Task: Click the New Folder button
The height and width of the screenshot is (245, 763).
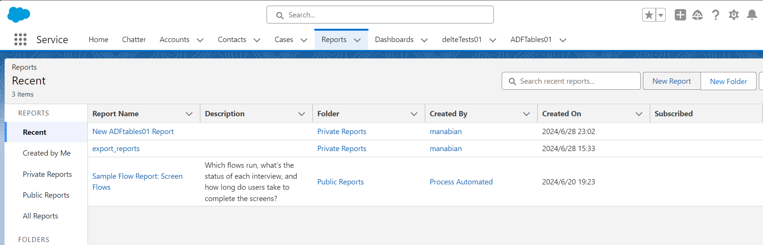Action: click(729, 81)
